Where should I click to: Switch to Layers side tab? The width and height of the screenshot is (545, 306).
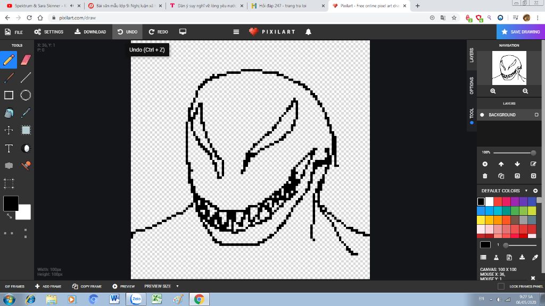(472, 55)
